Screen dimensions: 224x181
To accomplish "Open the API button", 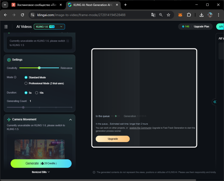I will tap(220, 27).
